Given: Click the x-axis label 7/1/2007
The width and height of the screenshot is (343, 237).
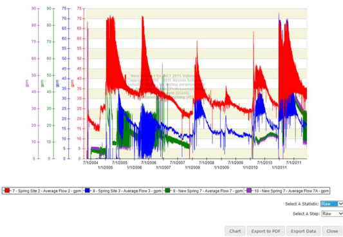Looking at the screenshot, I should (178, 163).
